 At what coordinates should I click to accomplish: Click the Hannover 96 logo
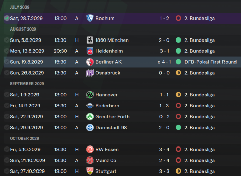90,95
